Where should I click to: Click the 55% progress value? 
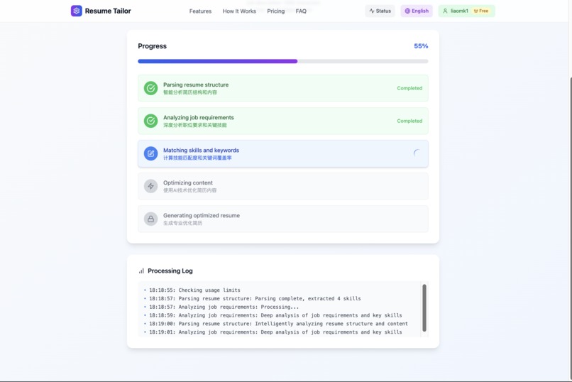pyautogui.click(x=421, y=46)
